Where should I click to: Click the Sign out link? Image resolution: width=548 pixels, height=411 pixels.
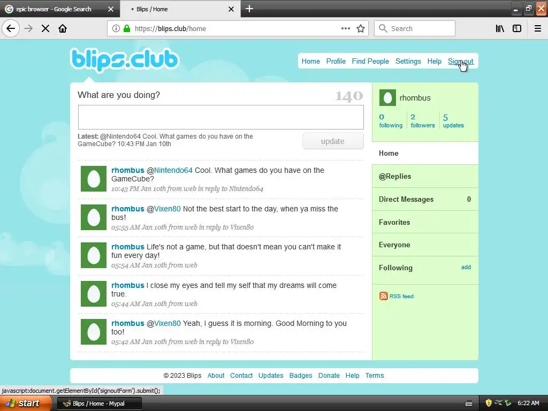click(461, 61)
